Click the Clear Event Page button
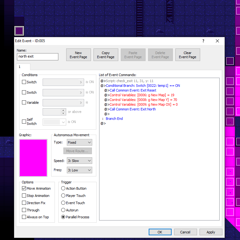 coord(187,55)
